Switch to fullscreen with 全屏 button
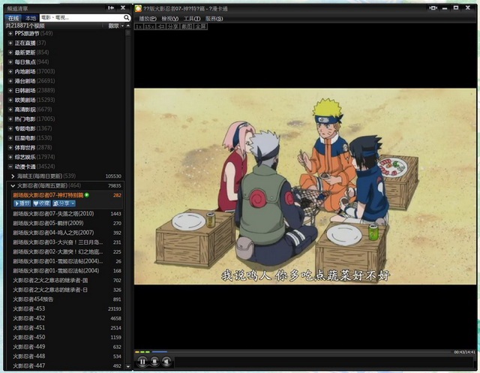Viewport: 480px width, 373px height. pos(200,27)
